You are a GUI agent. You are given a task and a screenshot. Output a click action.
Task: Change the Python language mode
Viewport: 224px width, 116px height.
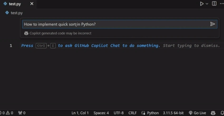[153, 113]
